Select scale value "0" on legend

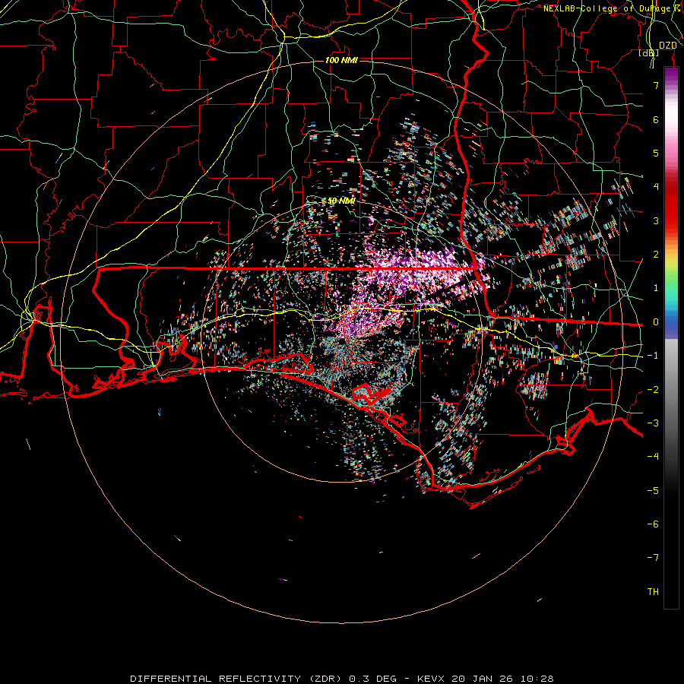pos(656,322)
